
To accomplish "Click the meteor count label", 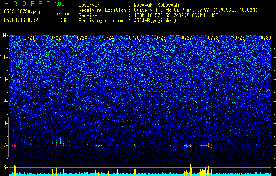I will pos(62,14).
